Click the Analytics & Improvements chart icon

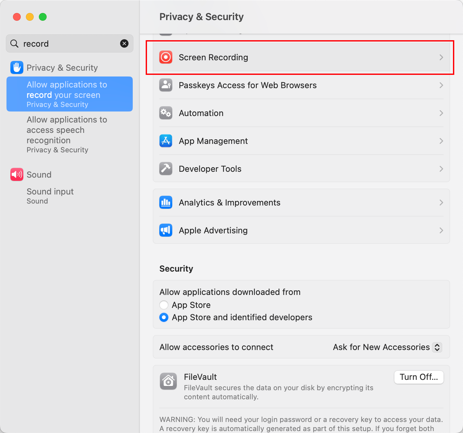click(166, 203)
